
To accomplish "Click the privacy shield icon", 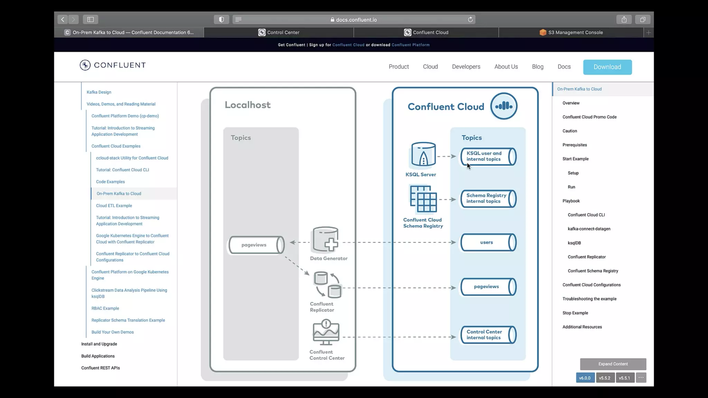I will click(221, 20).
